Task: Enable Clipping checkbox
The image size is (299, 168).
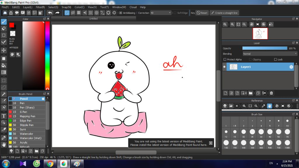Action: tap(250, 60)
